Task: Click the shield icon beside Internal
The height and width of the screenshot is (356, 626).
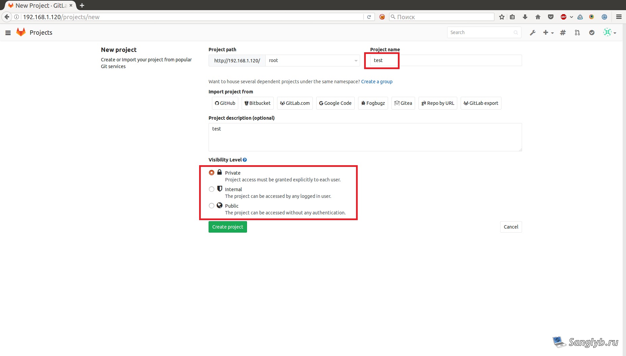Action: tap(219, 189)
